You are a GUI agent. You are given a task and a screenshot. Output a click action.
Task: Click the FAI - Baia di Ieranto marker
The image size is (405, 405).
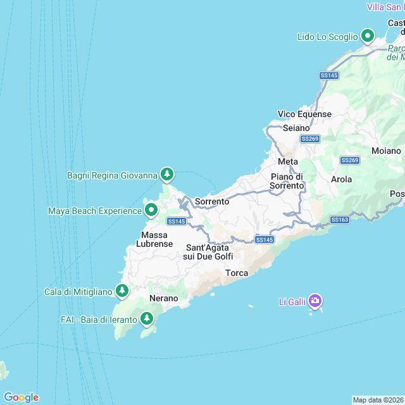click(147, 319)
